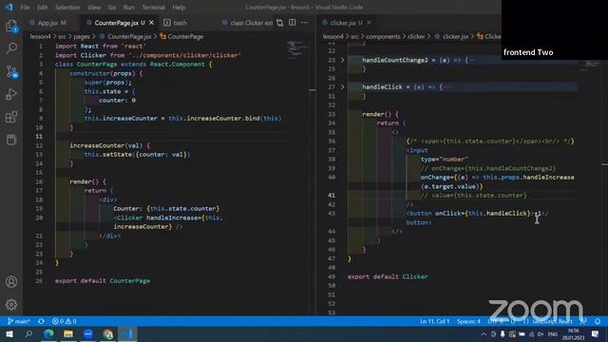
Task: Click the right editor vertical scrollbar
Action: click(x=604, y=179)
